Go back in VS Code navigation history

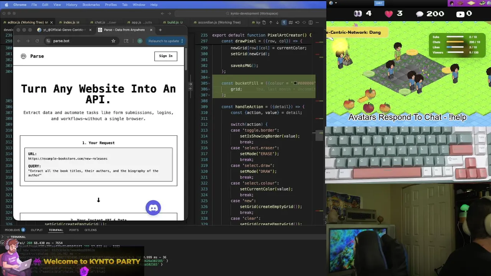click(x=163, y=13)
